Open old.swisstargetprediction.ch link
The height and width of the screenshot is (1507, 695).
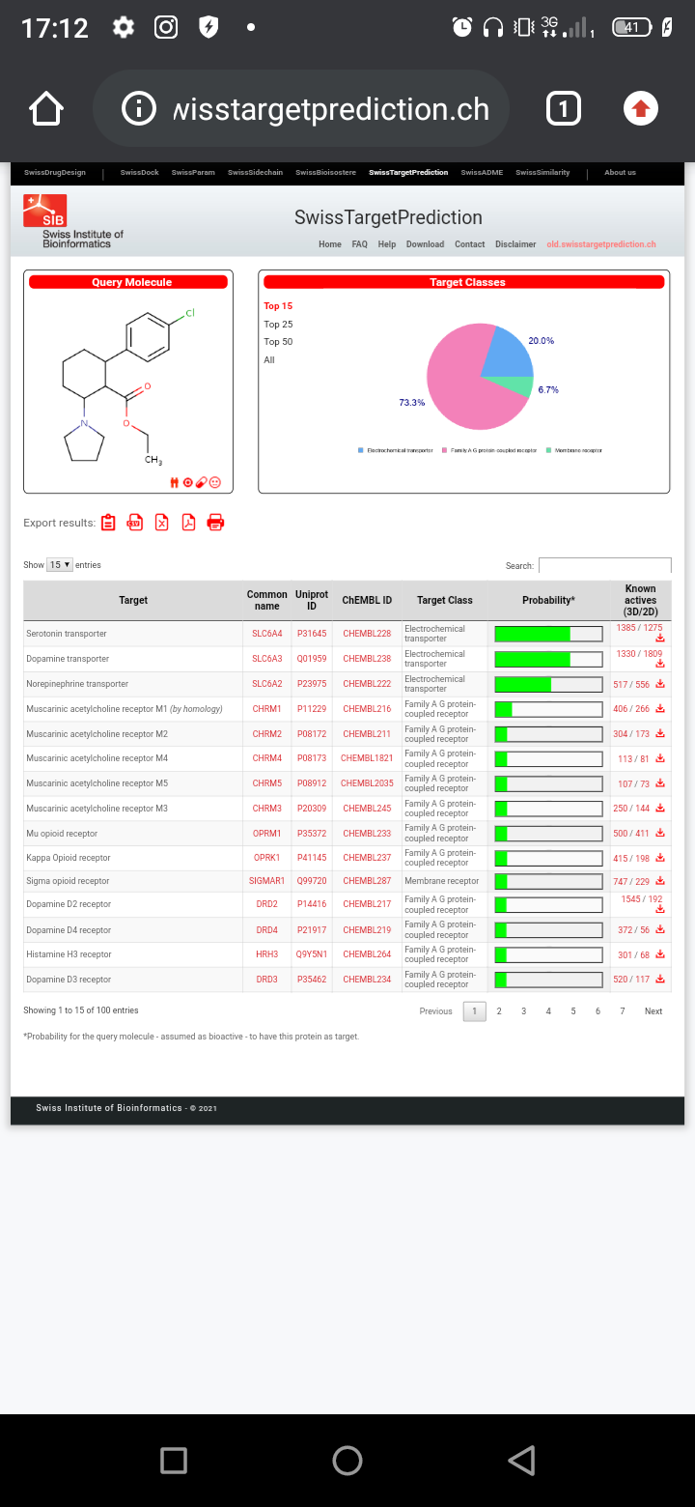(x=601, y=244)
